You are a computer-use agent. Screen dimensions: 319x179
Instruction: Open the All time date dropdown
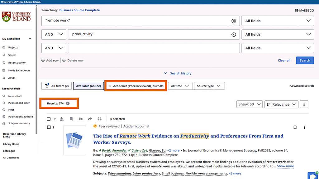coord(180,86)
